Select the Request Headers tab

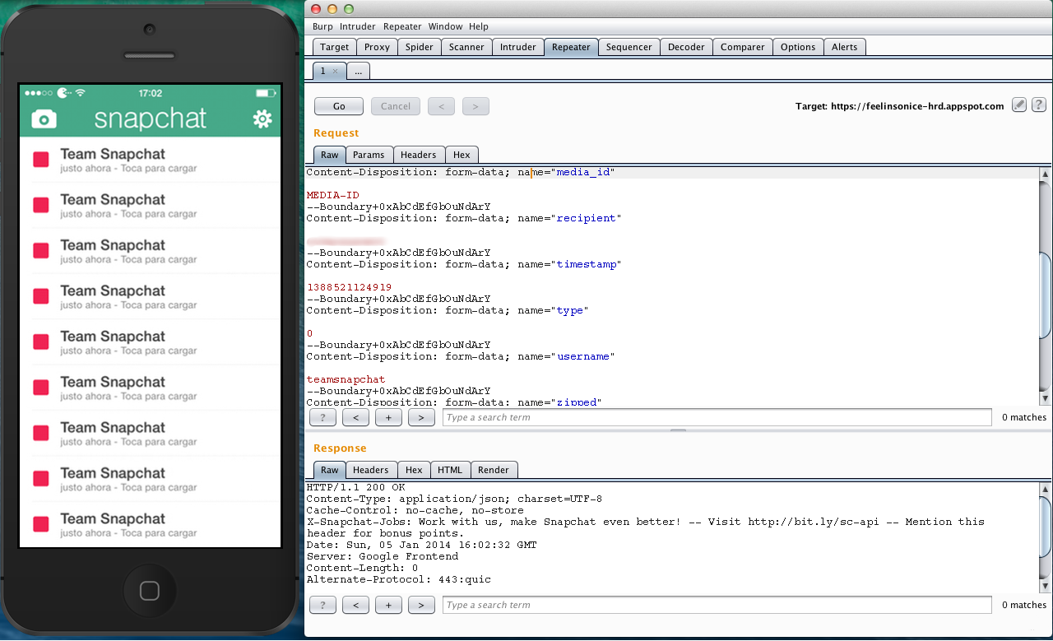pyautogui.click(x=419, y=155)
